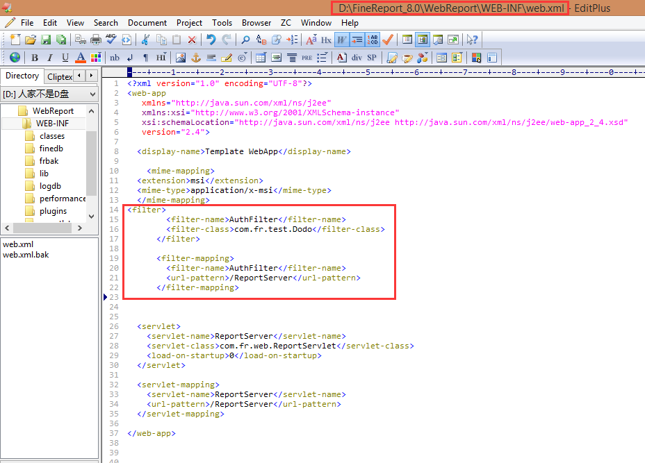645x463 pixels.
Task: Toggle line number display button
Action: click(373, 40)
